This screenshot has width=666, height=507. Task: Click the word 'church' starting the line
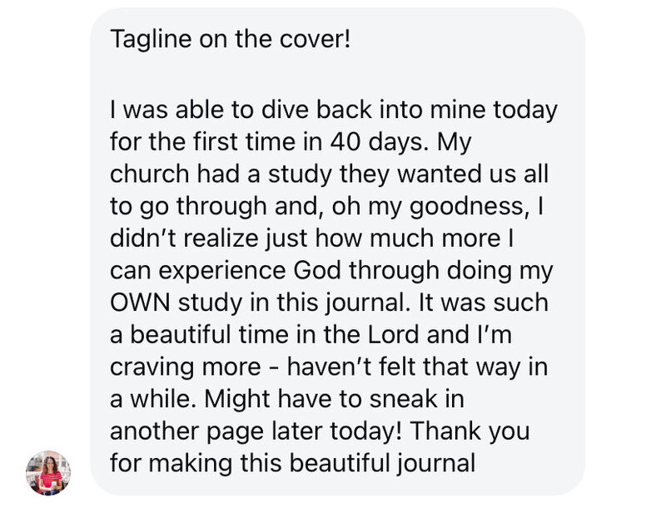[x=150, y=175]
